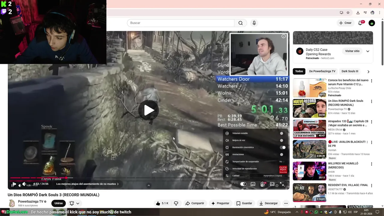Enter fullscreen mode in the player
Screen dimensions: 384x216
(x=282, y=184)
